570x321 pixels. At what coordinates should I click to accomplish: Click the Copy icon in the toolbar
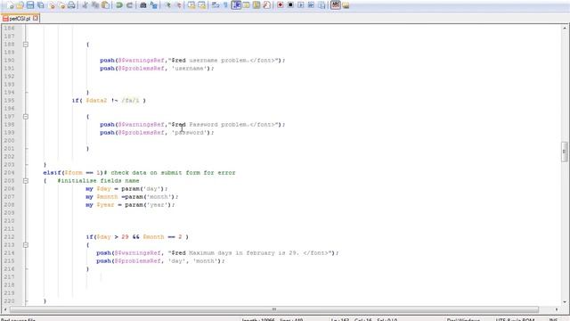[95, 5]
